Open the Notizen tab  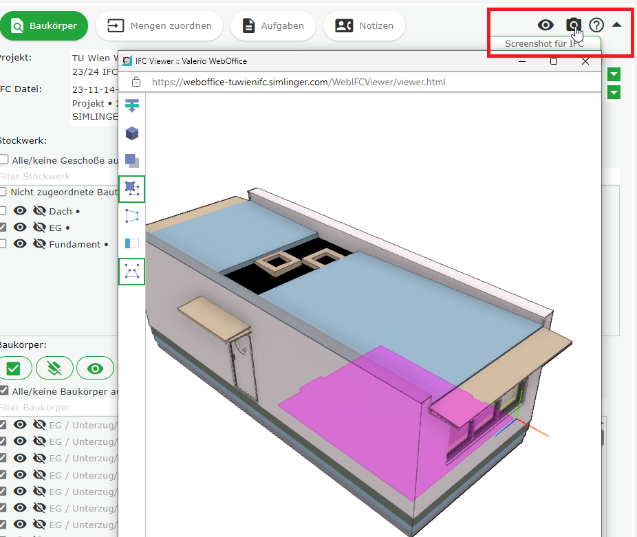point(364,26)
